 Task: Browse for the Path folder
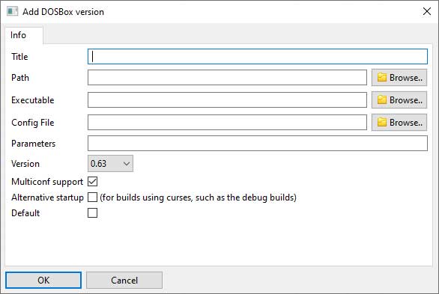pyautogui.click(x=399, y=77)
